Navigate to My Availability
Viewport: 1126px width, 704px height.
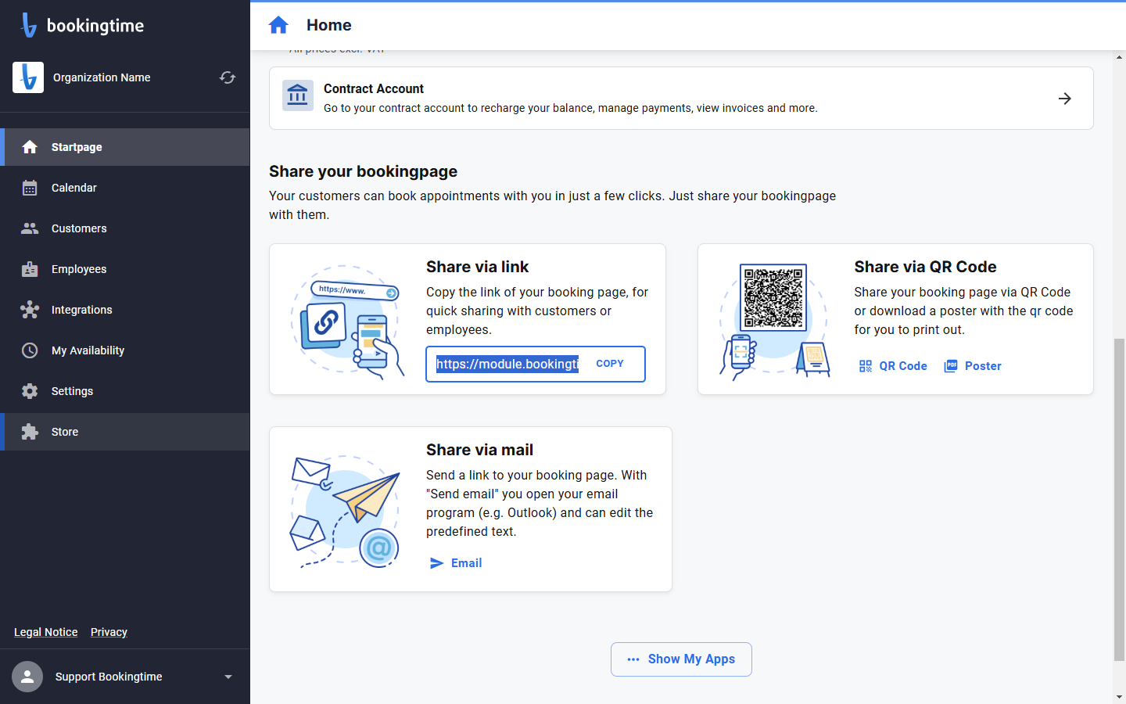(125, 350)
